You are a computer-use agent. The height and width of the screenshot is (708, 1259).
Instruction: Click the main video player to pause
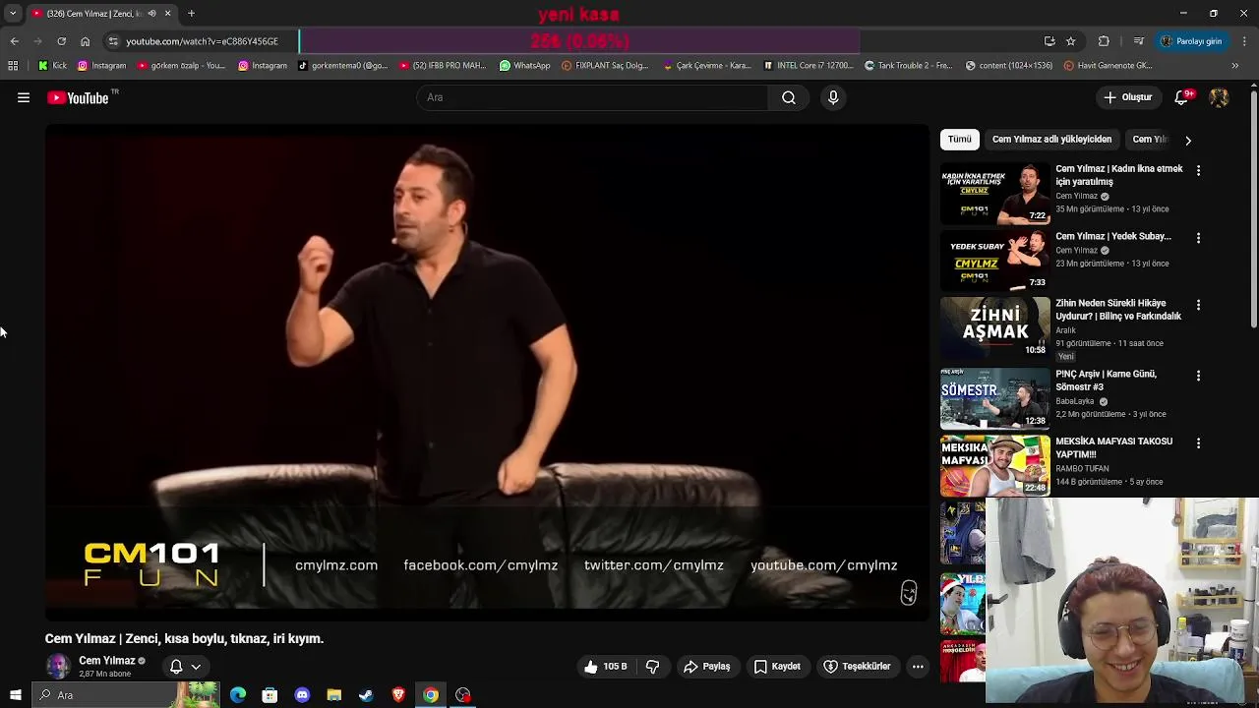tap(487, 372)
